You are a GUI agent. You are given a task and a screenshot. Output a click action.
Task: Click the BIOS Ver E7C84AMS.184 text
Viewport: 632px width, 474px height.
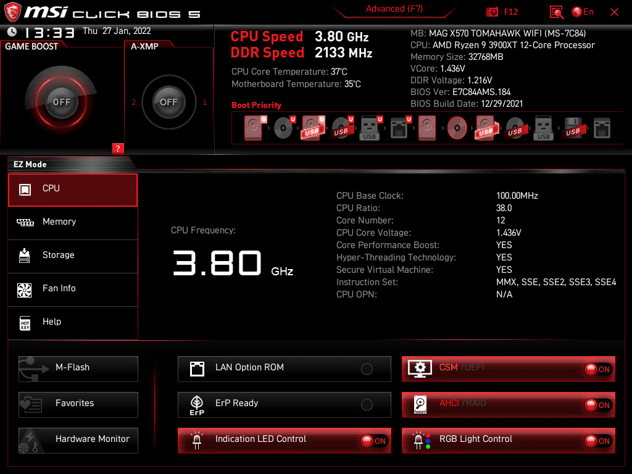click(x=460, y=92)
